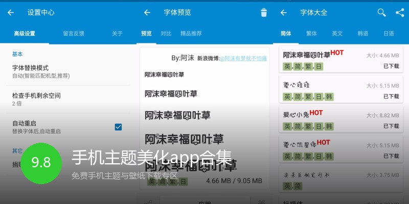Tap the share icon in 字体大全
This screenshot has height=204, width=409.
(400, 12)
